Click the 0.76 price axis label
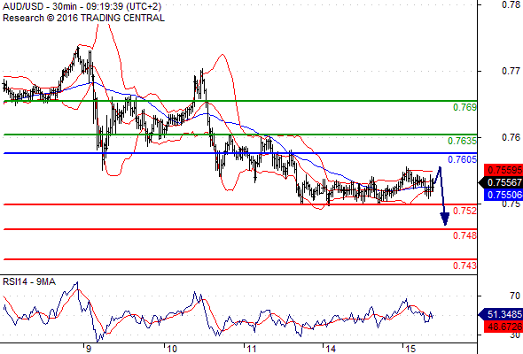Viewport: 523px width, 354px height. [x=511, y=137]
